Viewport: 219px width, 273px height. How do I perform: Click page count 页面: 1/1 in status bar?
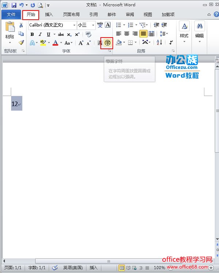pos(13,268)
